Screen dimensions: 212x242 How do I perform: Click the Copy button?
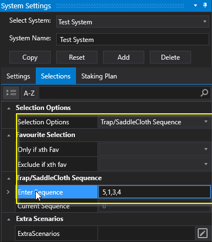[30, 57]
